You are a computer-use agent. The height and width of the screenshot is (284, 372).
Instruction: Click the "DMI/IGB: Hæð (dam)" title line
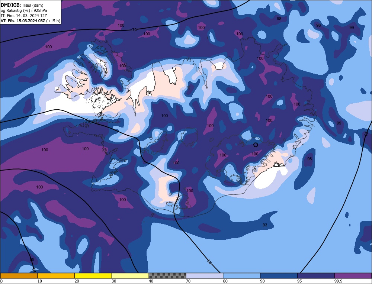point(22,5)
